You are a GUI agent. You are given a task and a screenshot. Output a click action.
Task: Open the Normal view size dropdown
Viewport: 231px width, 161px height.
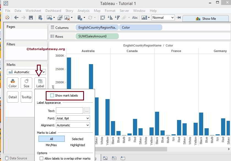pos(163,18)
